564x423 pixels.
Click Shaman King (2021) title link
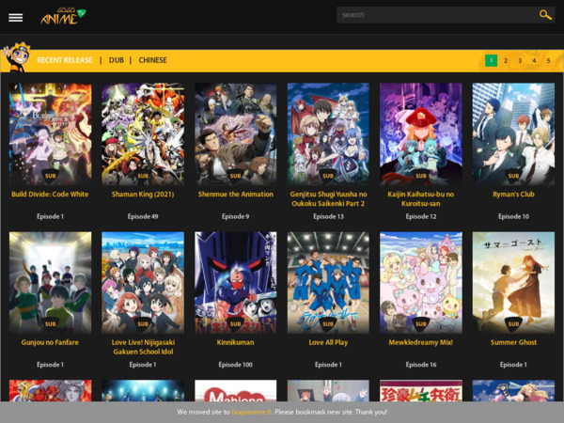tap(143, 195)
